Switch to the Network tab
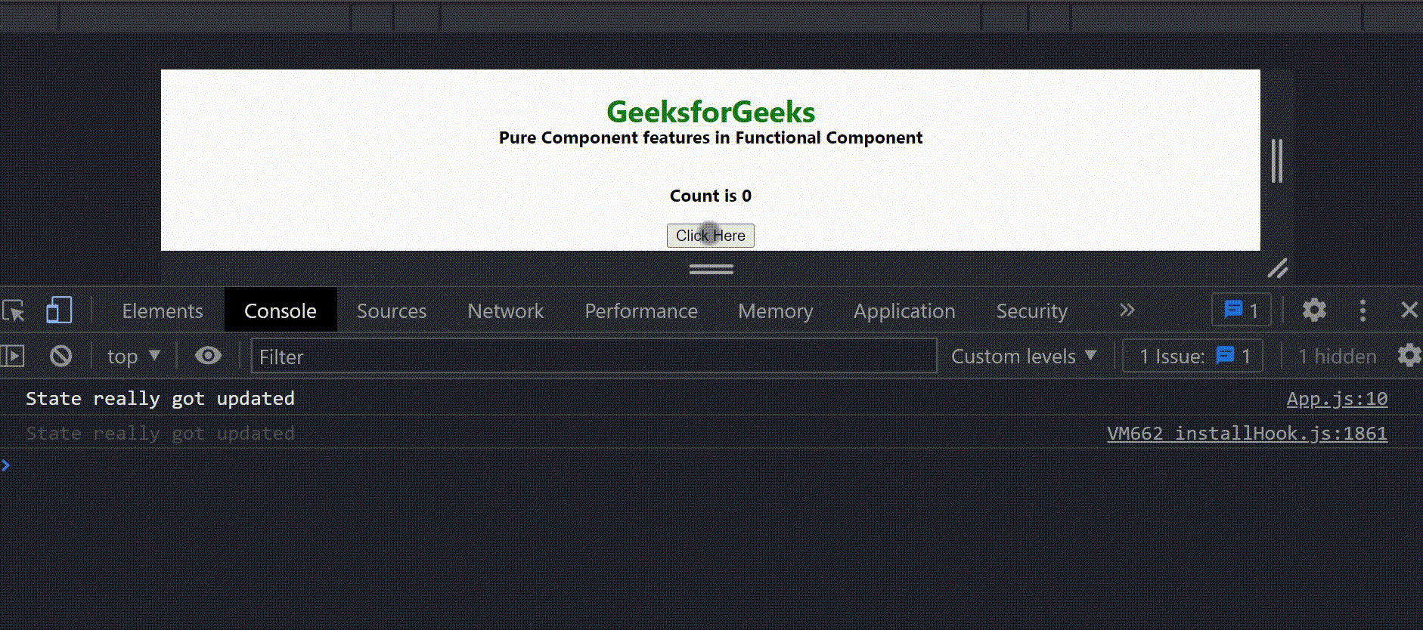 (x=505, y=310)
